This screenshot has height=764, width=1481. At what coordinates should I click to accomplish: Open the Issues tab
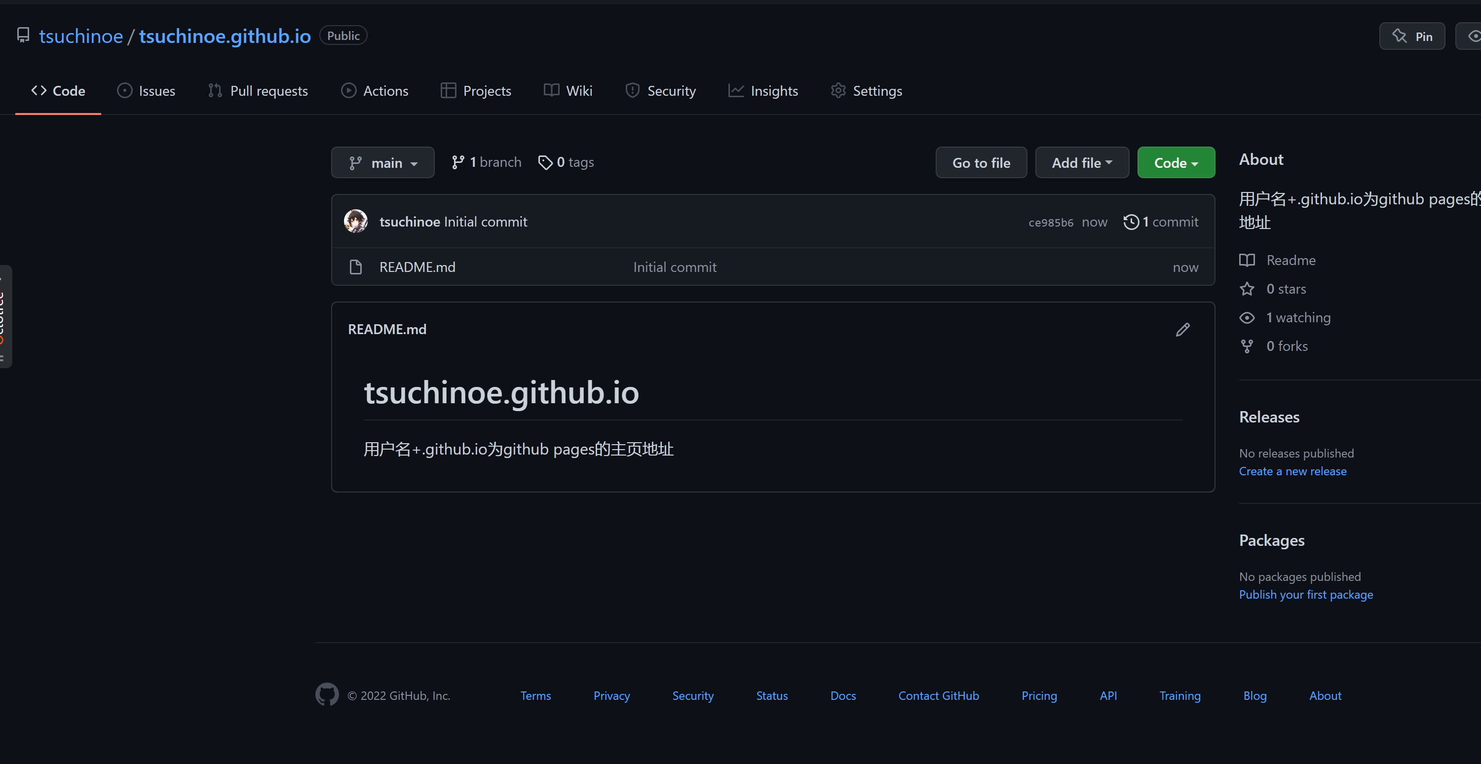(146, 91)
